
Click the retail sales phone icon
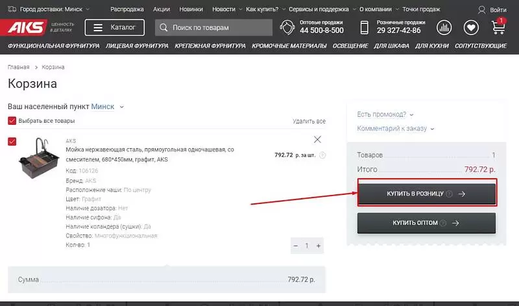(x=365, y=28)
